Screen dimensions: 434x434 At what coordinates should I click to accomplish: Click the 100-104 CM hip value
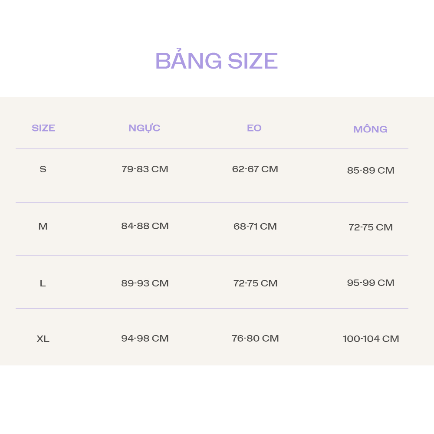pos(371,339)
